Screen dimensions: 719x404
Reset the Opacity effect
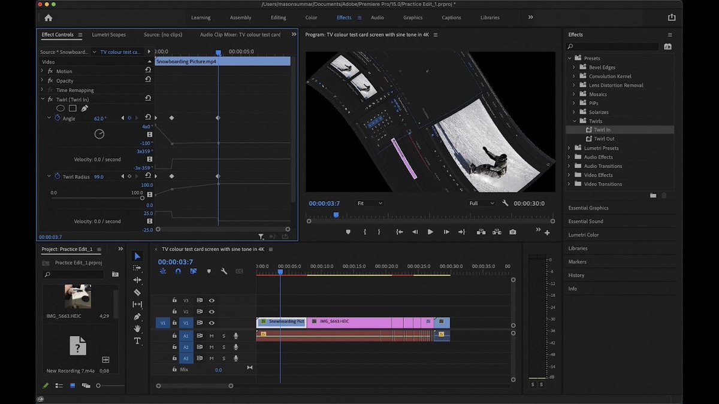[x=148, y=80]
